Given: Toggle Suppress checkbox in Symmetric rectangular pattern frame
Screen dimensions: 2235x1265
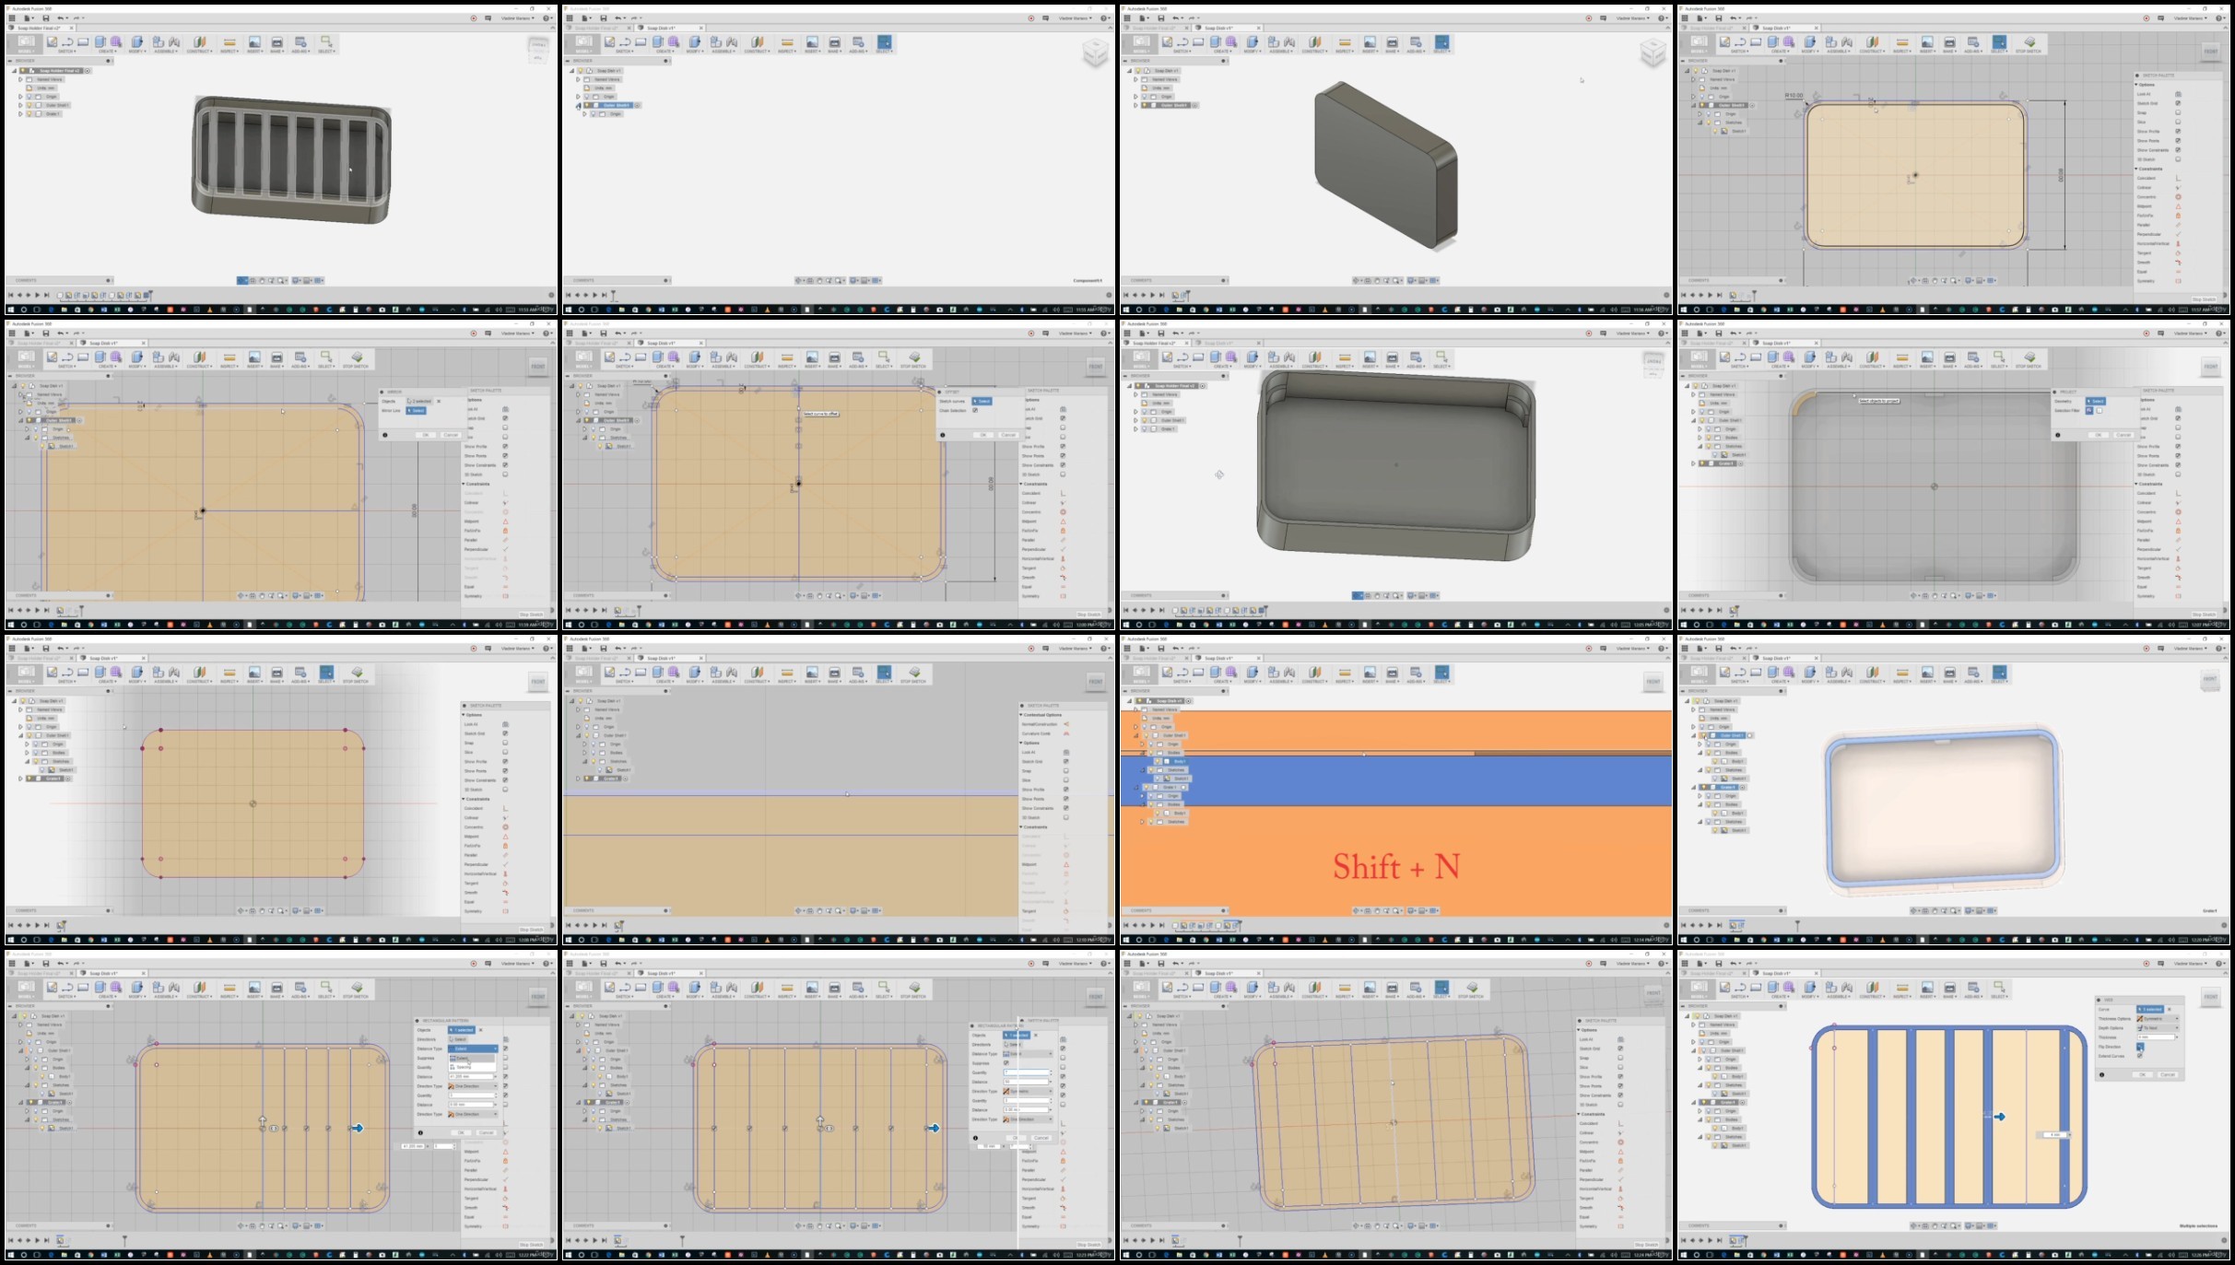Looking at the screenshot, I should [x=1006, y=1063].
